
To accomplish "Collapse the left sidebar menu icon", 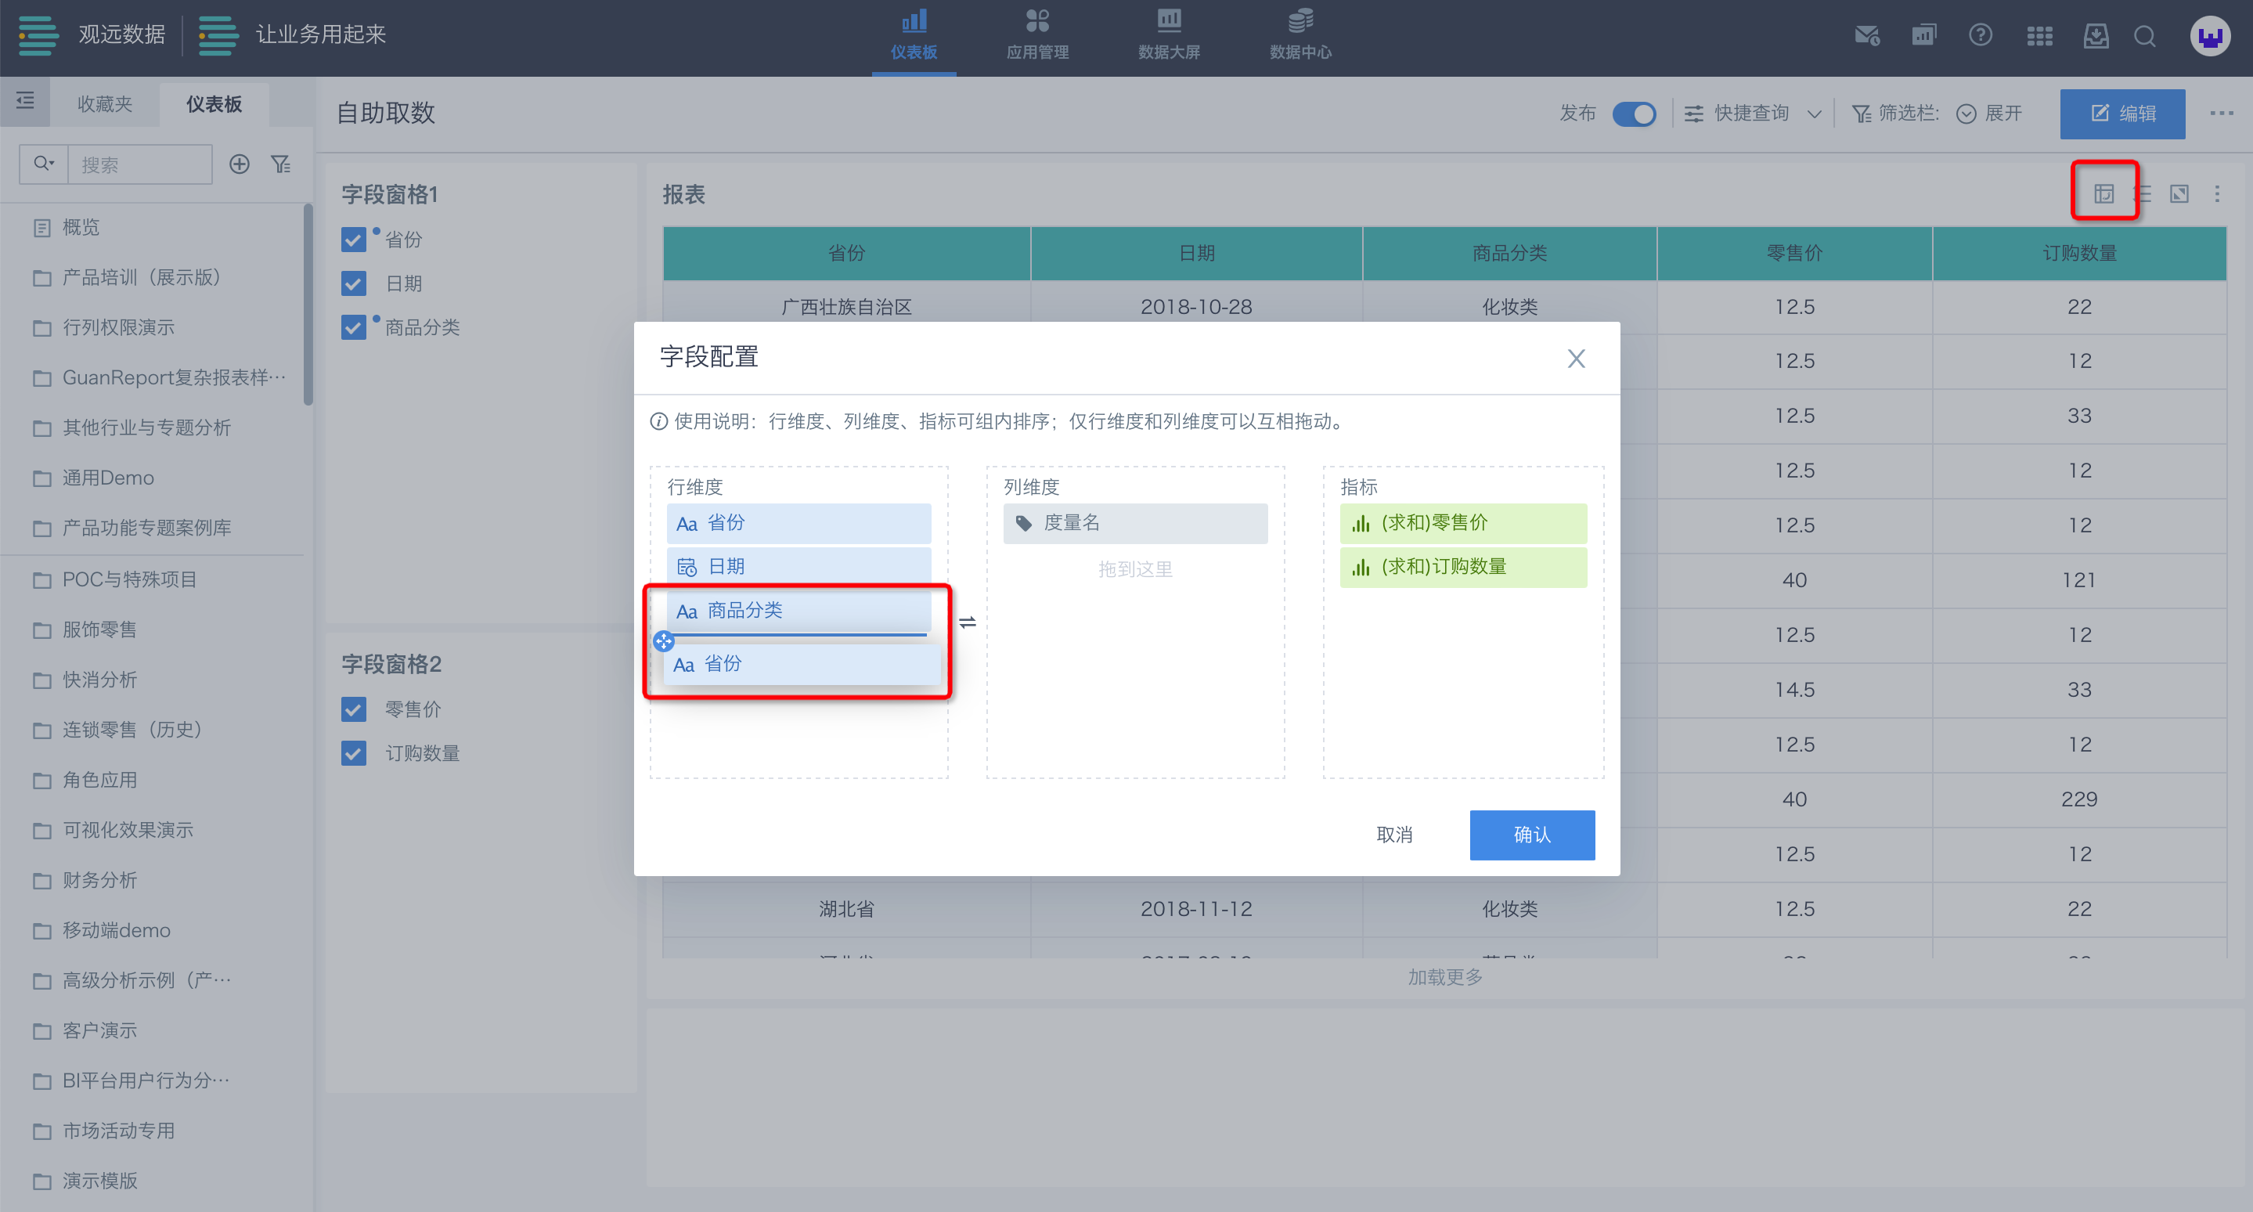I will (25, 102).
